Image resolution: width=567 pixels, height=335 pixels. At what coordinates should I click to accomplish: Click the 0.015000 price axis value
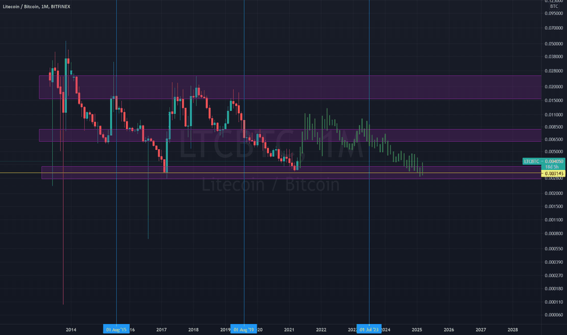click(x=554, y=100)
